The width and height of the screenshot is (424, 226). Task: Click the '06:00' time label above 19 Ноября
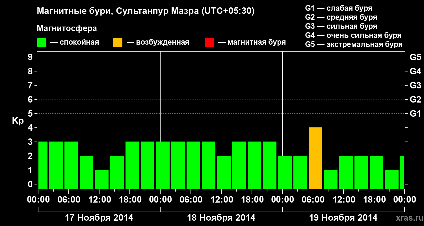pos(313,199)
